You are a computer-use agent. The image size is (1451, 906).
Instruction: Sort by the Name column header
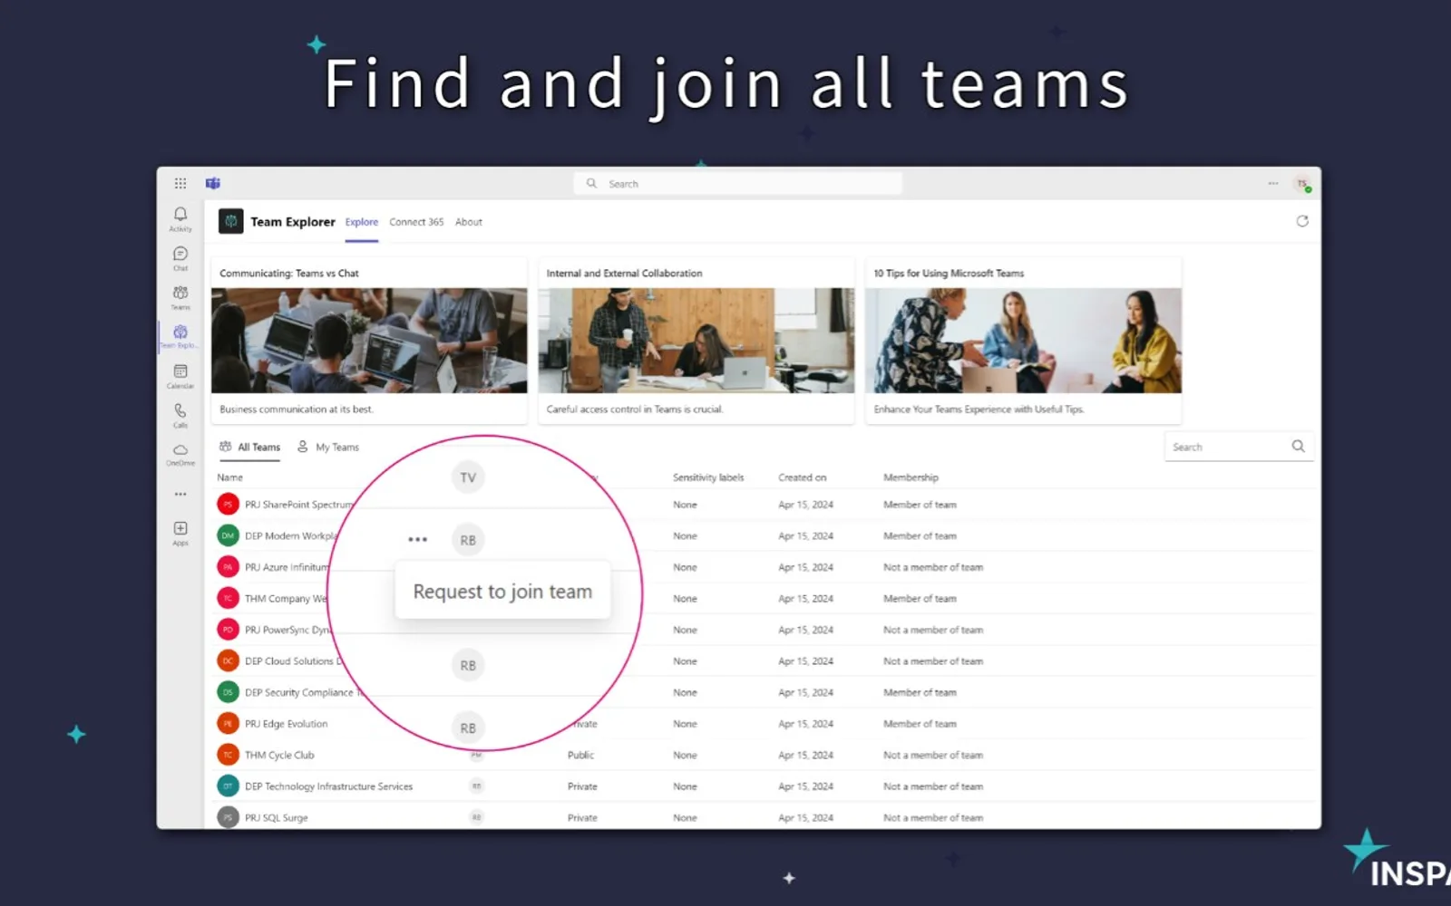(230, 477)
